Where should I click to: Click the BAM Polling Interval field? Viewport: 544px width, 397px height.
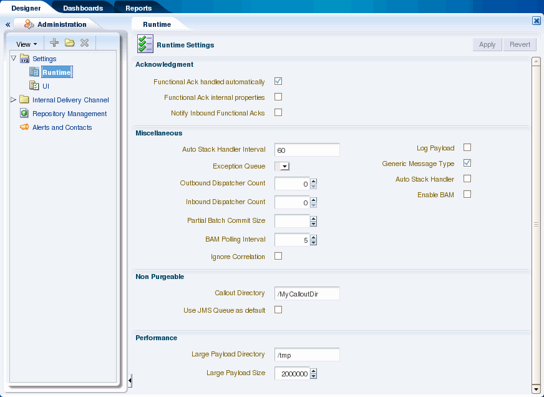(292, 240)
